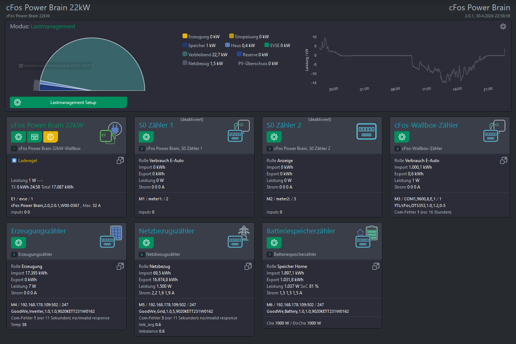516x344 pixels.
Task: Open Netzbezugszähler settings gear
Action: (x=146, y=243)
